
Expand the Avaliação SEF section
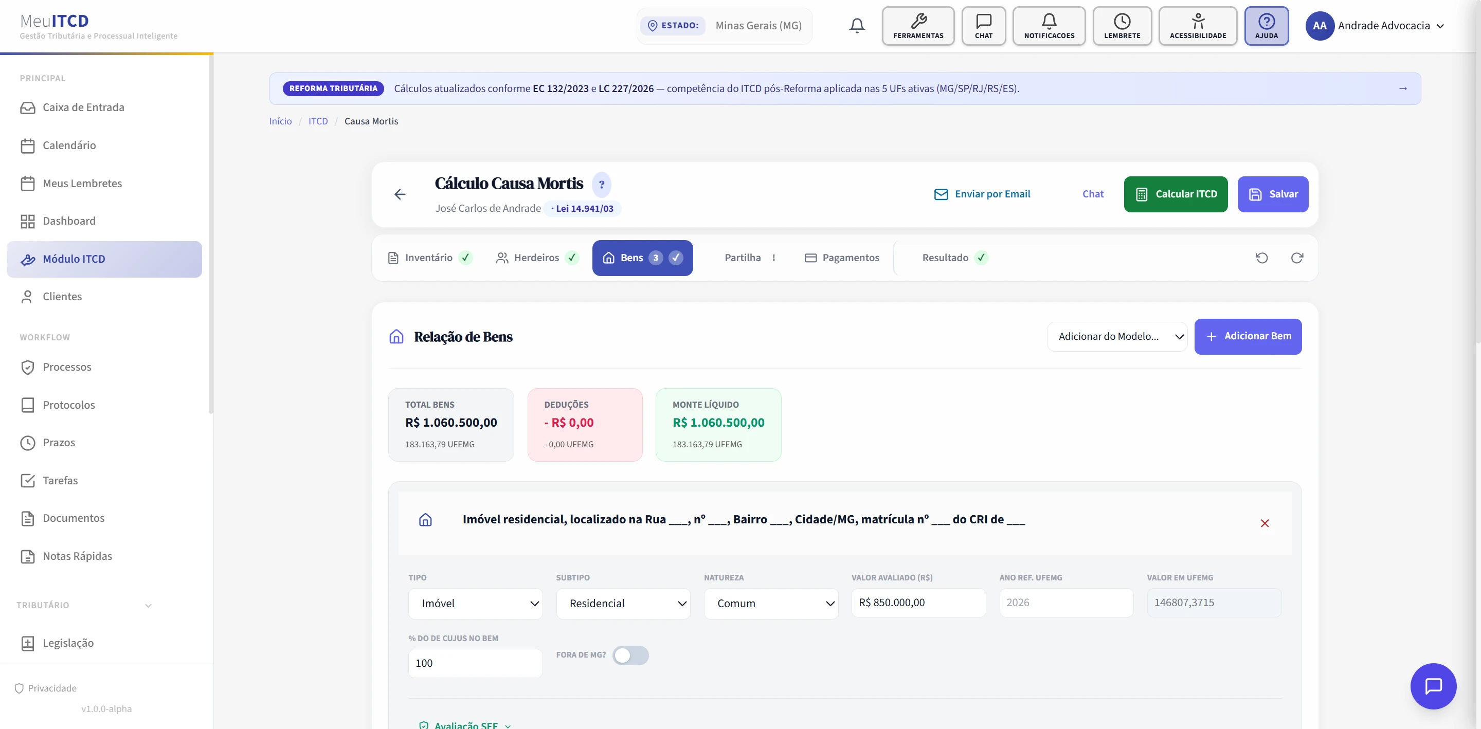(466, 724)
